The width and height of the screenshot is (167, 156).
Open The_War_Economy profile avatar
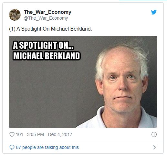[15, 15]
